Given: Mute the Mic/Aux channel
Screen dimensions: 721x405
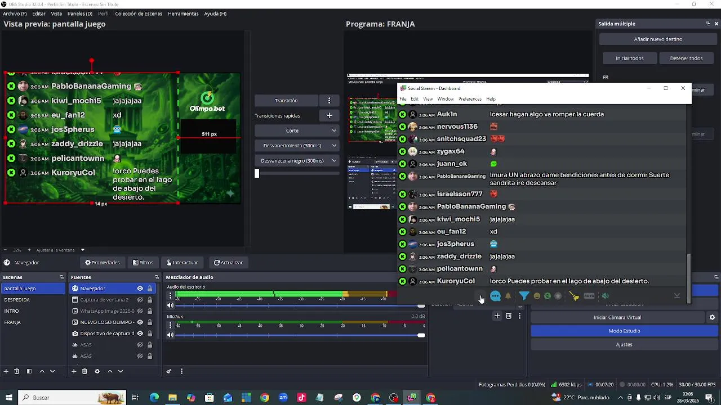Looking at the screenshot, I should 171,335.
